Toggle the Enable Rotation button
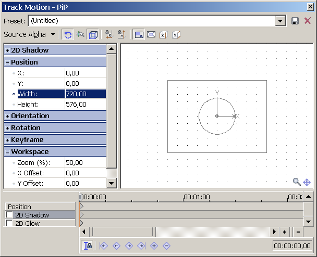 click(x=68, y=35)
